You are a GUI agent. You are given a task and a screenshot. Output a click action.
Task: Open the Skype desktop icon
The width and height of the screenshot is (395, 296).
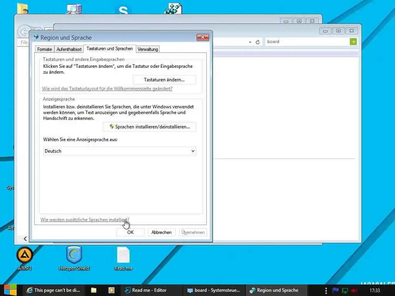tap(123, 10)
